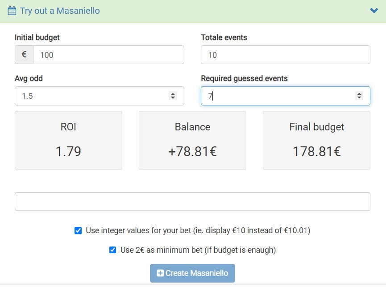Increase Avg odd with up arrow

pyautogui.click(x=173, y=93)
